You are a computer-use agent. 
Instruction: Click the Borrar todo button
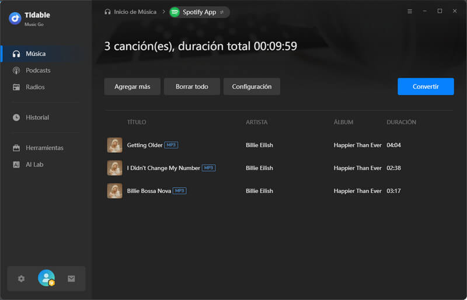pyautogui.click(x=192, y=87)
